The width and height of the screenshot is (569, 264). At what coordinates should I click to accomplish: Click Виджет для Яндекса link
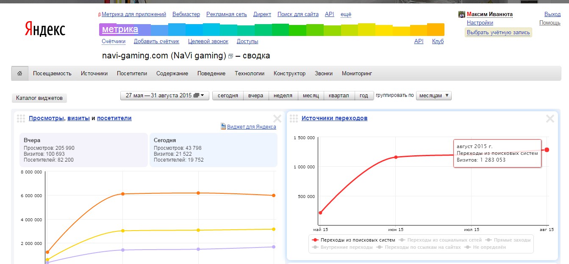click(252, 127)
